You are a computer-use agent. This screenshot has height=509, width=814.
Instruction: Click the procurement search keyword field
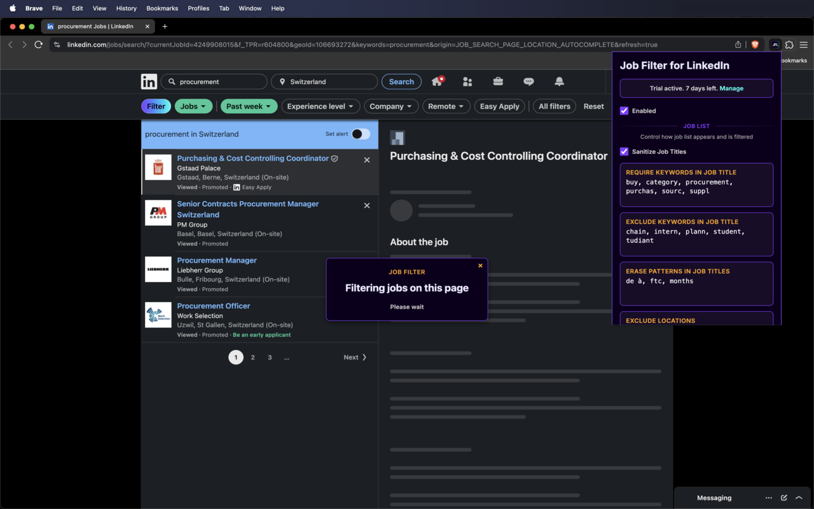[x=214, y=81]
